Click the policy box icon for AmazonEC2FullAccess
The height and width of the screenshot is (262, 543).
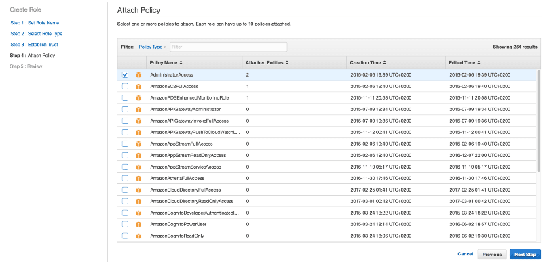tap(138, 86)
